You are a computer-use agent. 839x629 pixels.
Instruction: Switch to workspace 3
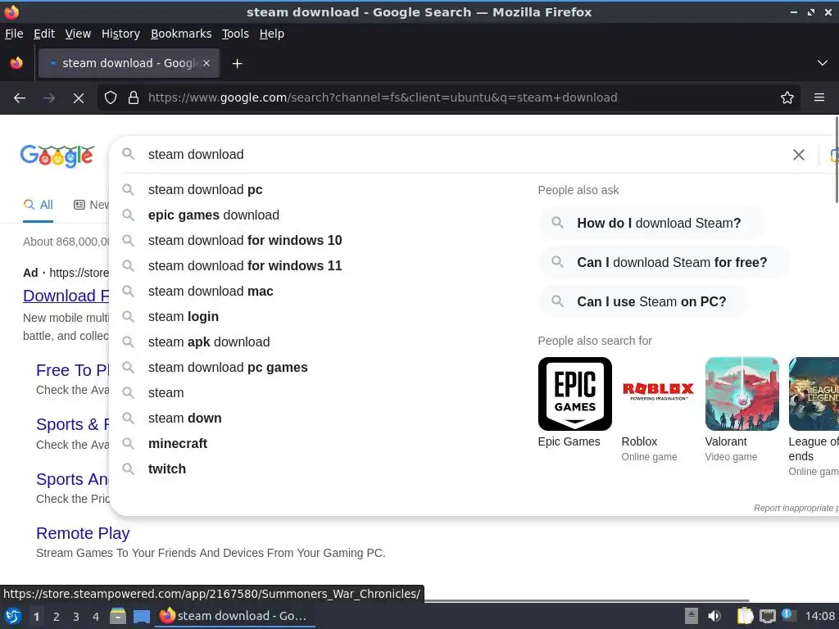click(x=76, y=617)
